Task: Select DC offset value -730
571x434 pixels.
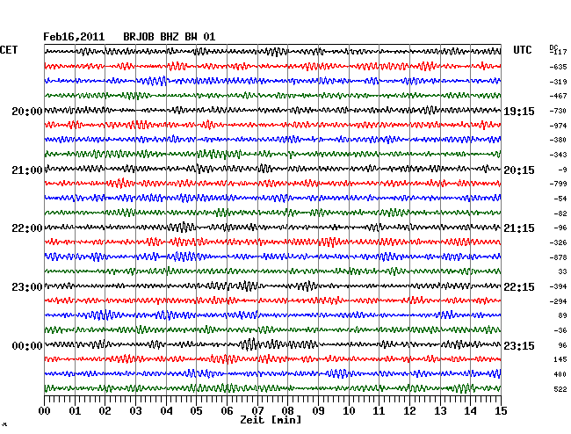Action: coord(558,111)
